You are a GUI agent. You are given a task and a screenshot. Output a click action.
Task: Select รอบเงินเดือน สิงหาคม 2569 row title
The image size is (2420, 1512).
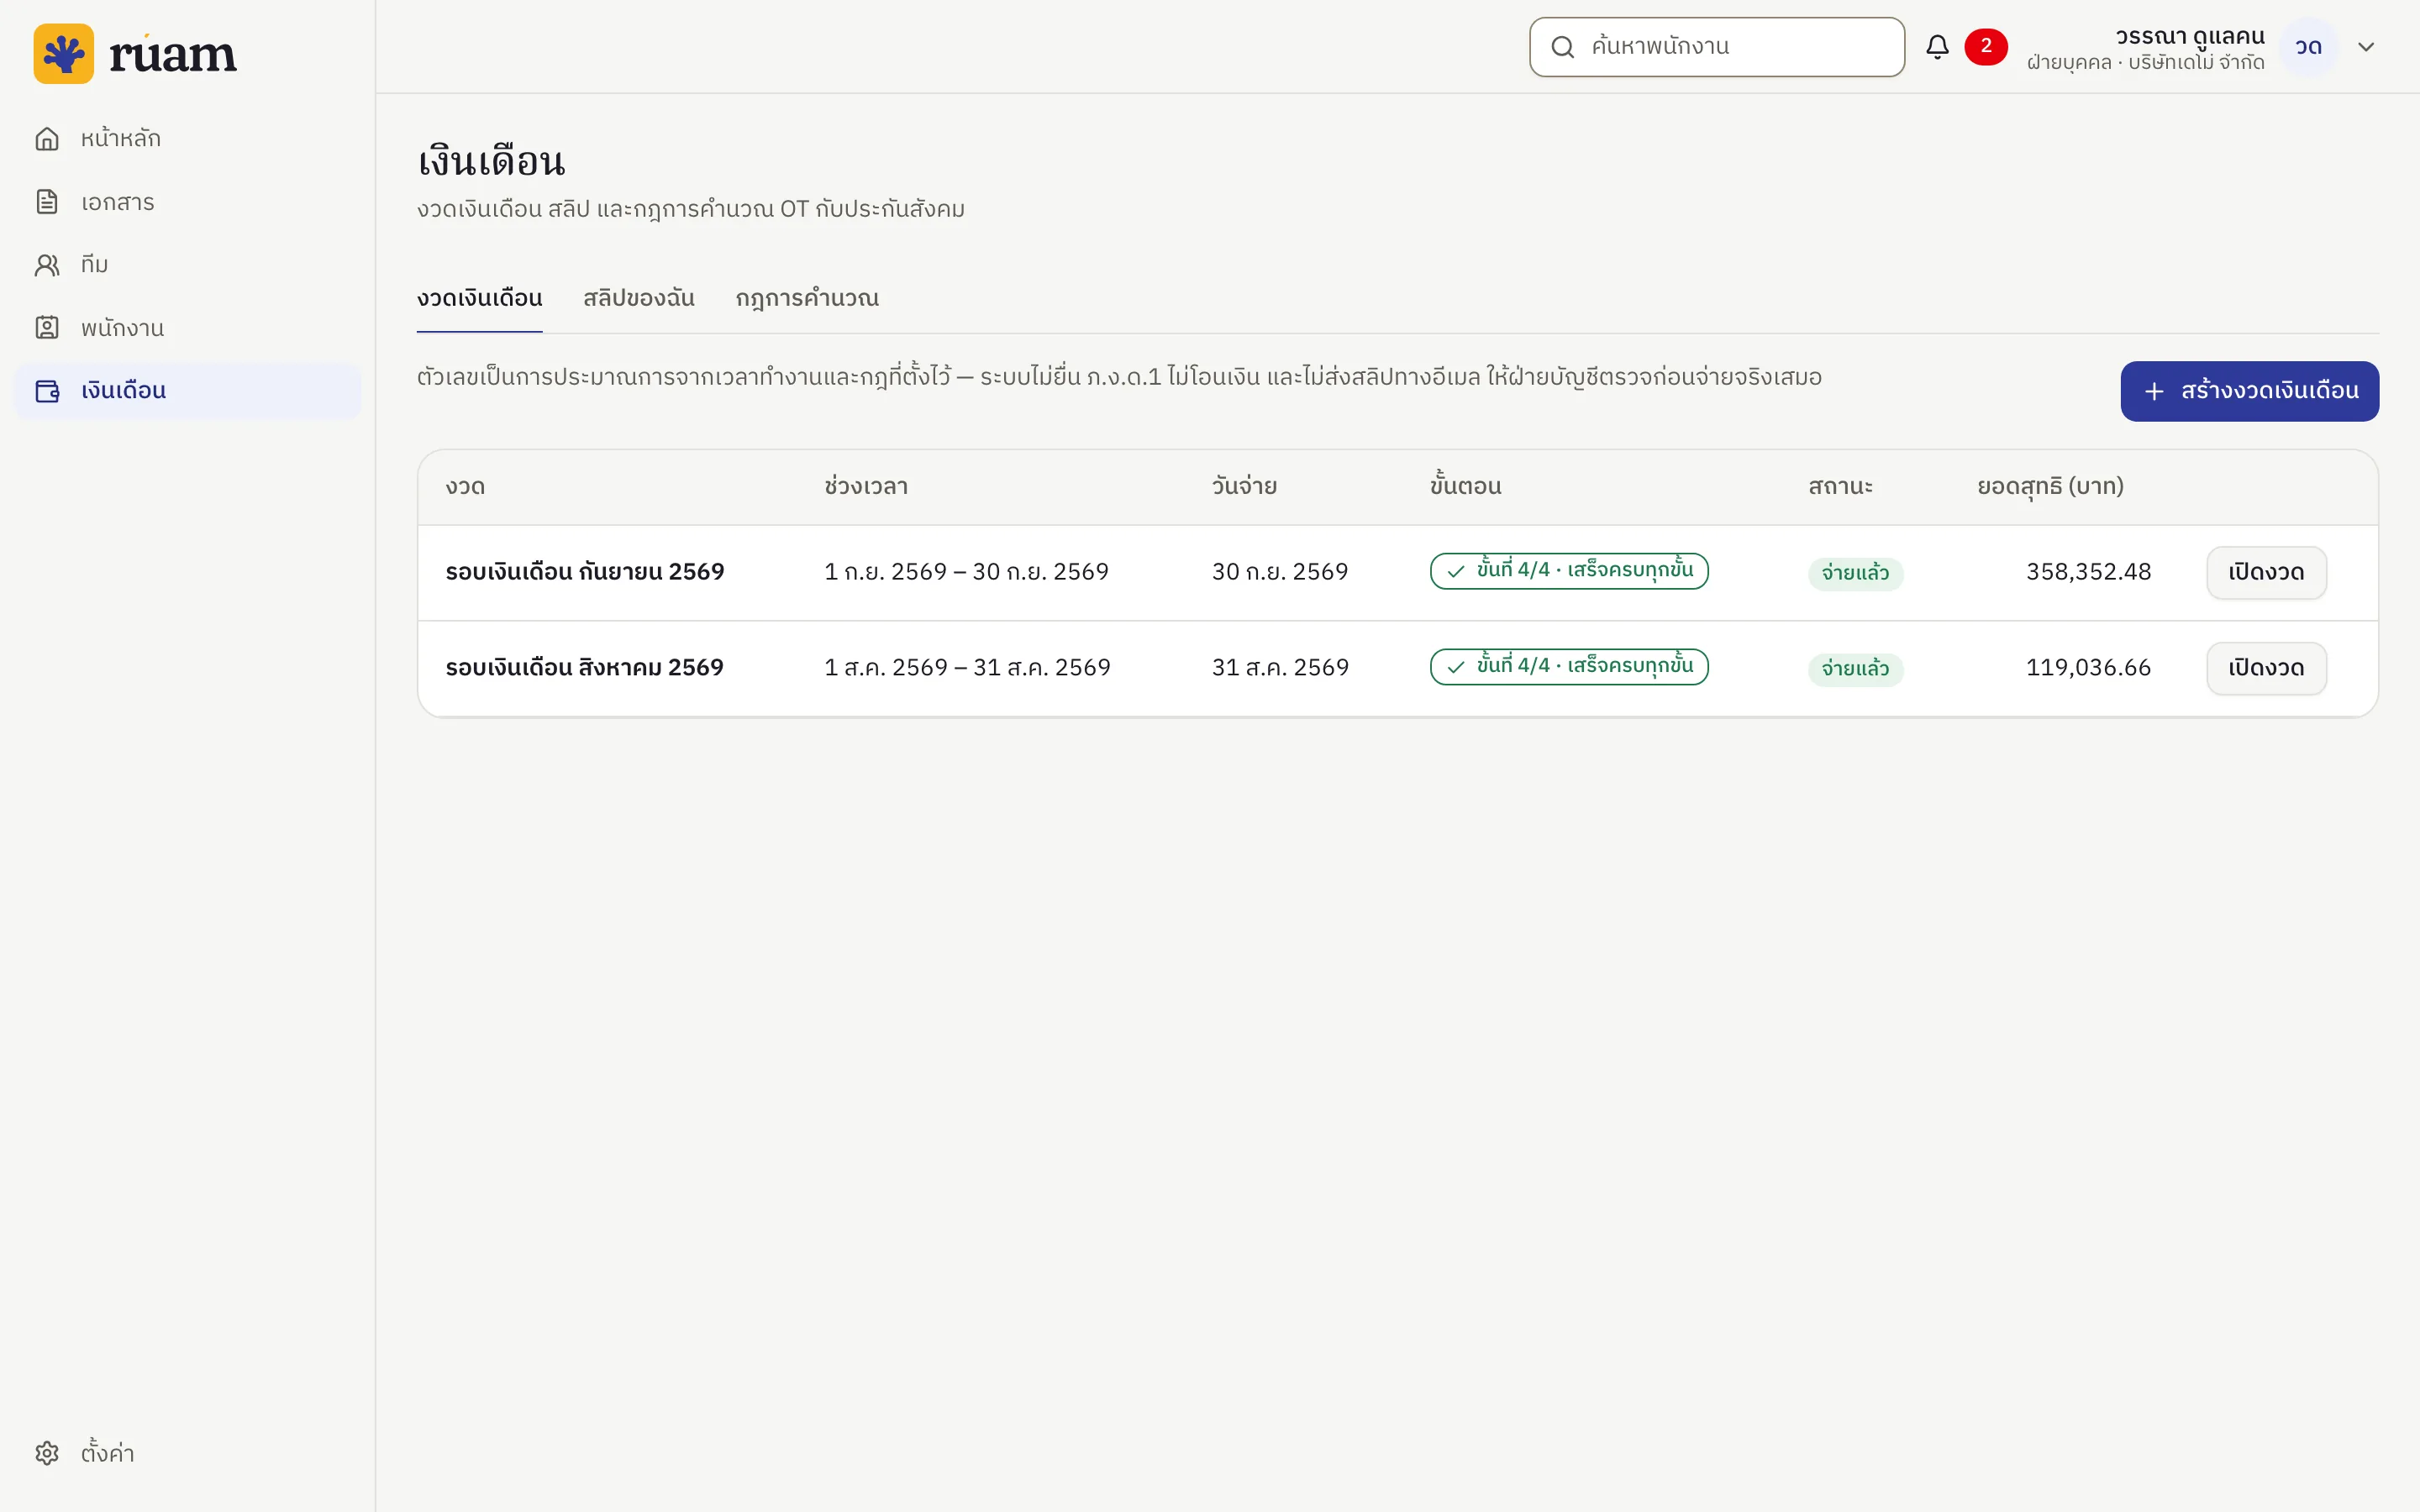(x=585, y=668)
